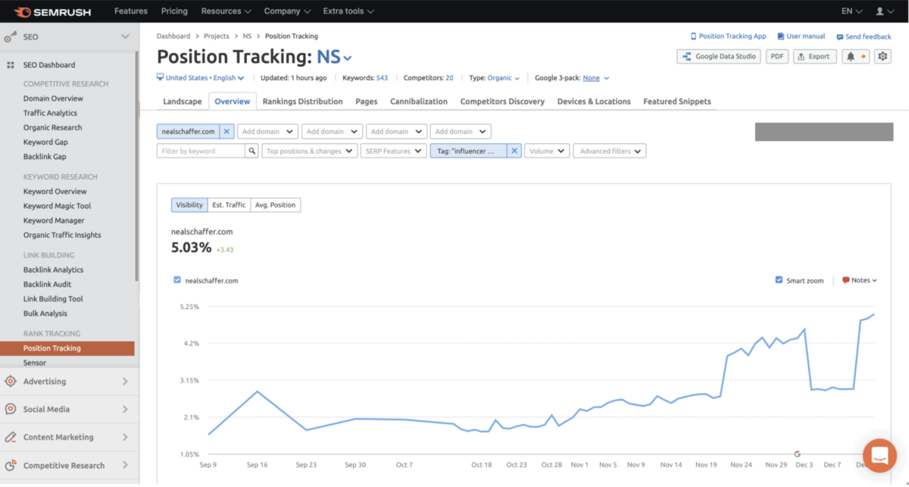Image resolution: width=909 pixels, height=487 pixels.
Task: Open the EN language dropdown
Action: (851, 11)
